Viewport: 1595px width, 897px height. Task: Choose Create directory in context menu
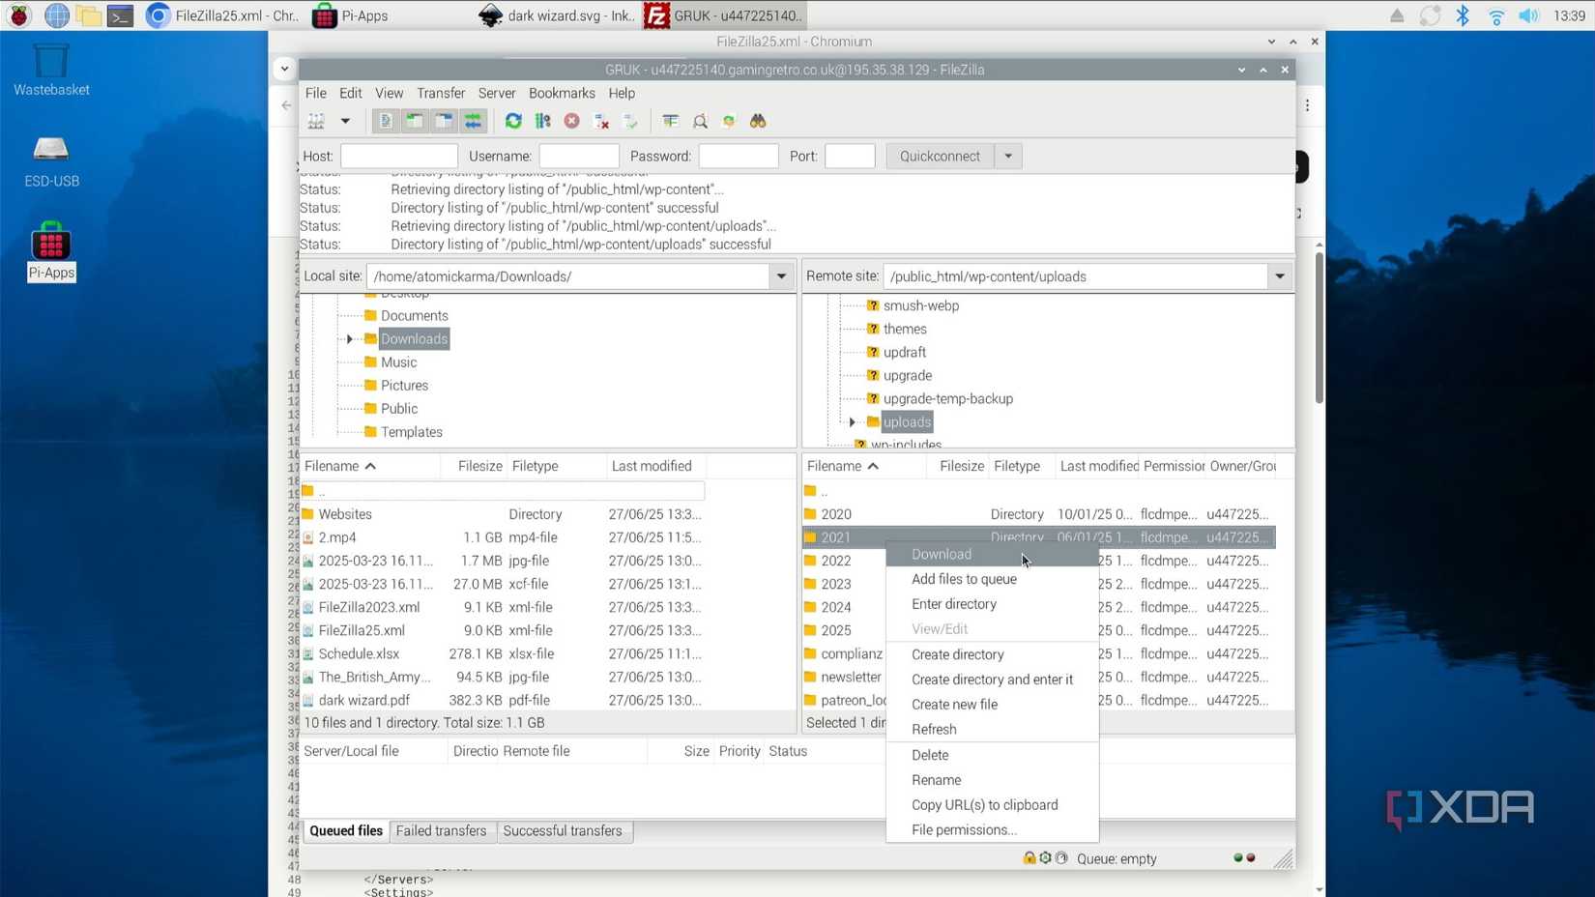(992, 654)
